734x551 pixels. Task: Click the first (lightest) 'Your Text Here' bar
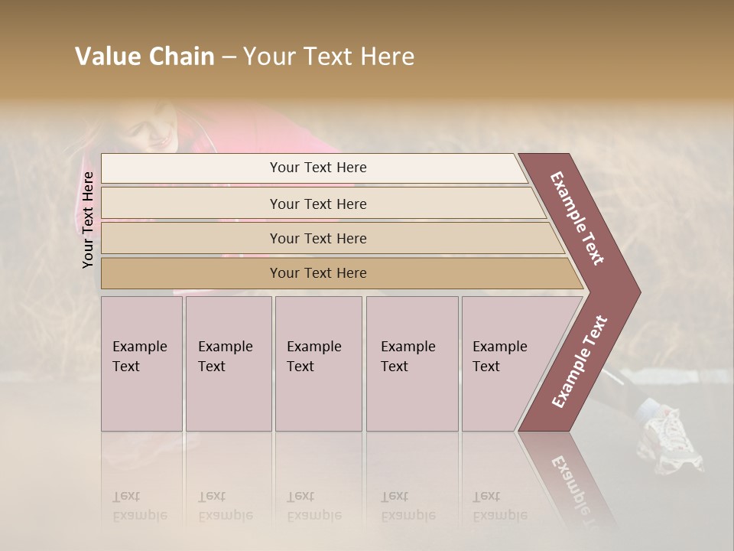click(314, 168)
